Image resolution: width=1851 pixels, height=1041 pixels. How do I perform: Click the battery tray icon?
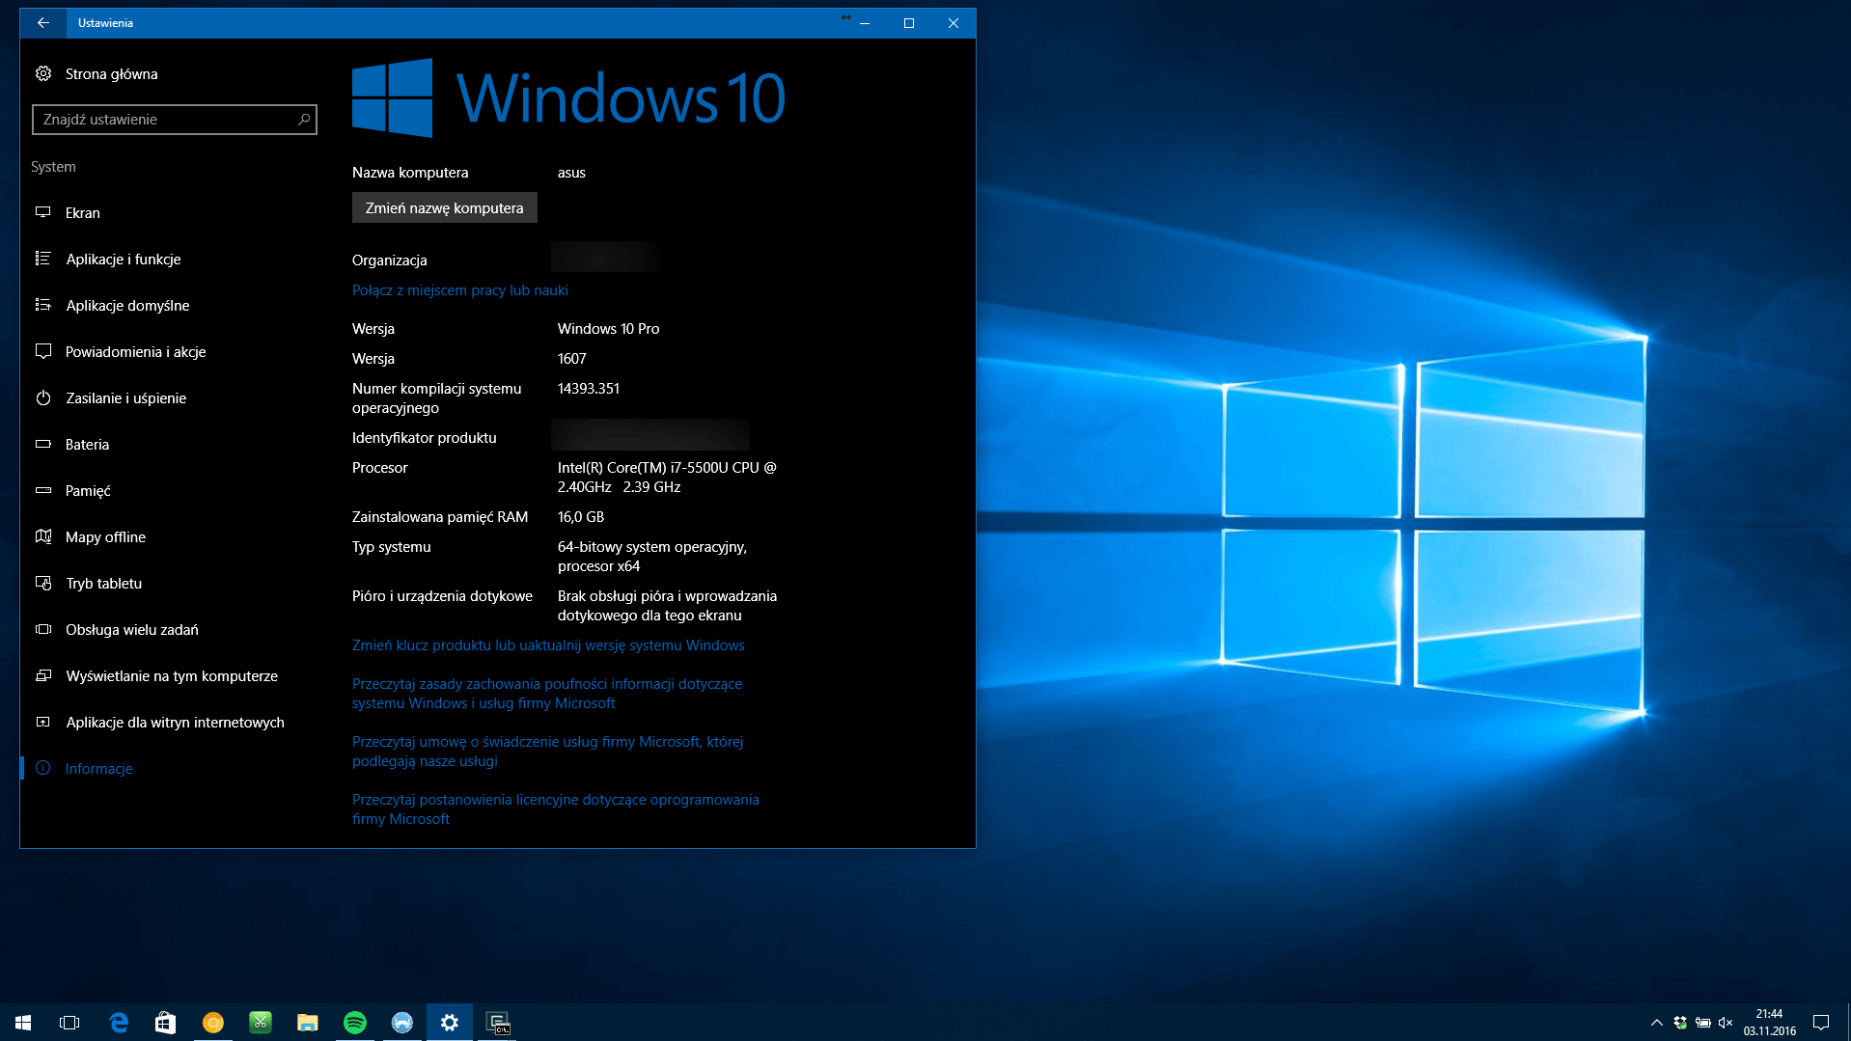coord(1703,1023)
